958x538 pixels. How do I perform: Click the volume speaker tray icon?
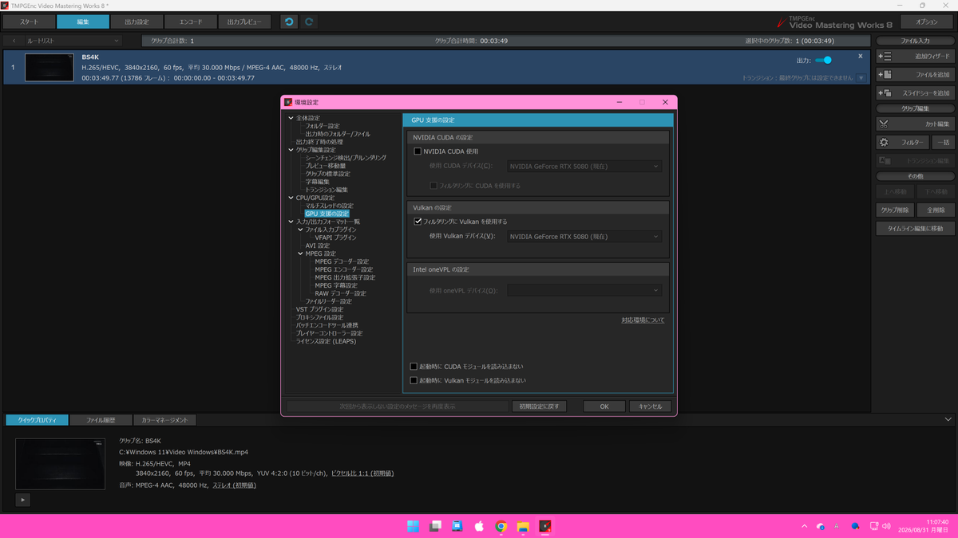(x=885, y=526)
